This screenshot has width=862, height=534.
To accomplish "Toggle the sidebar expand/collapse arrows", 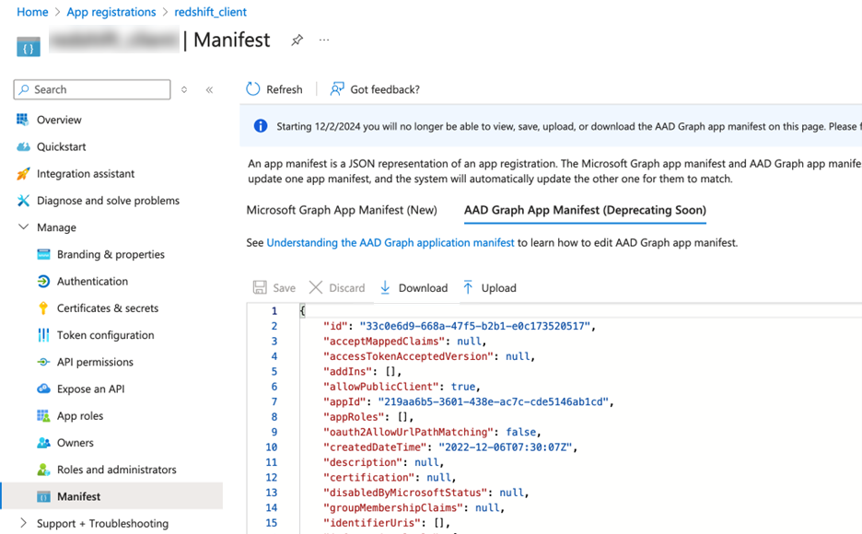I will coord(184,90).
